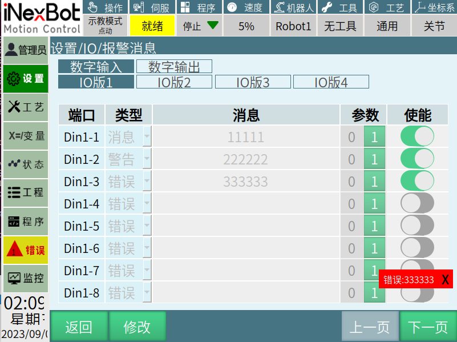The width and height of the screenshot is (457, 342).
Task: Dismiss the red 错误:333333 error popup
Action: [445, 280]
